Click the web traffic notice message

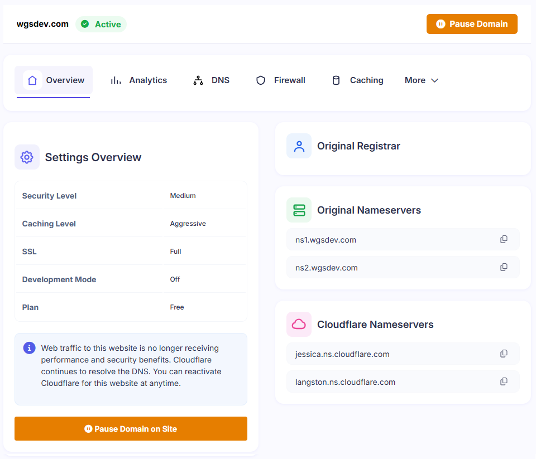[131, 365]
